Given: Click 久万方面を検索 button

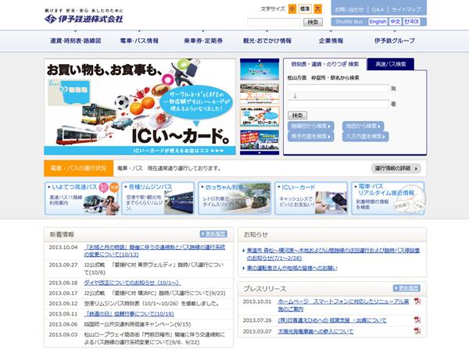Looking at the screenshot, I should (366, 137).
